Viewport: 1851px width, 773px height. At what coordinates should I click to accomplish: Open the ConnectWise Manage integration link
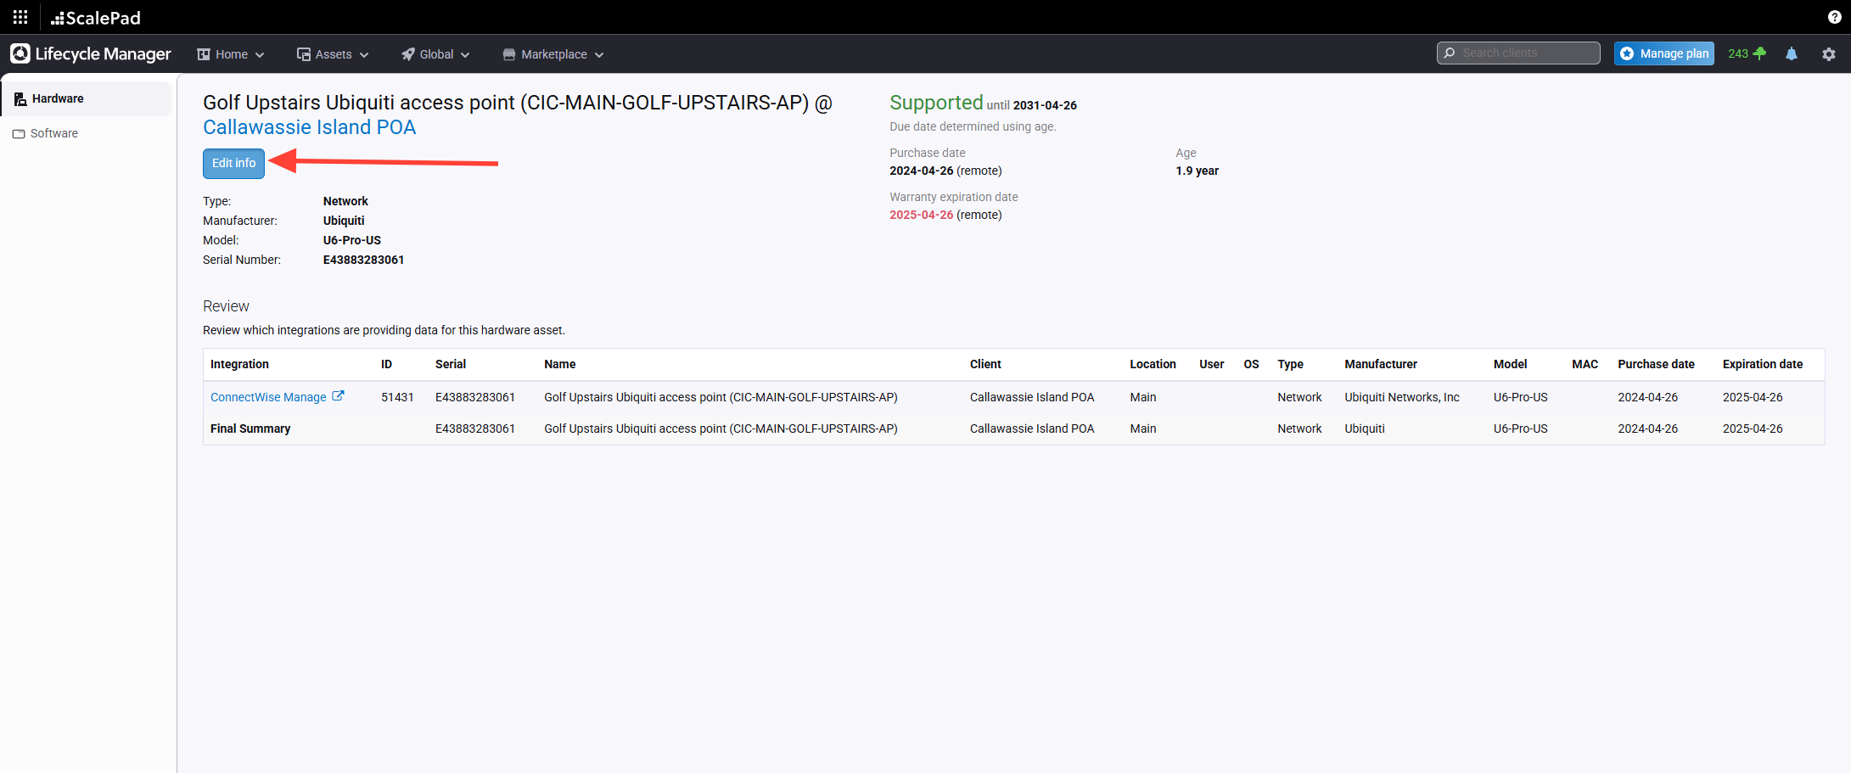point(268,397)
